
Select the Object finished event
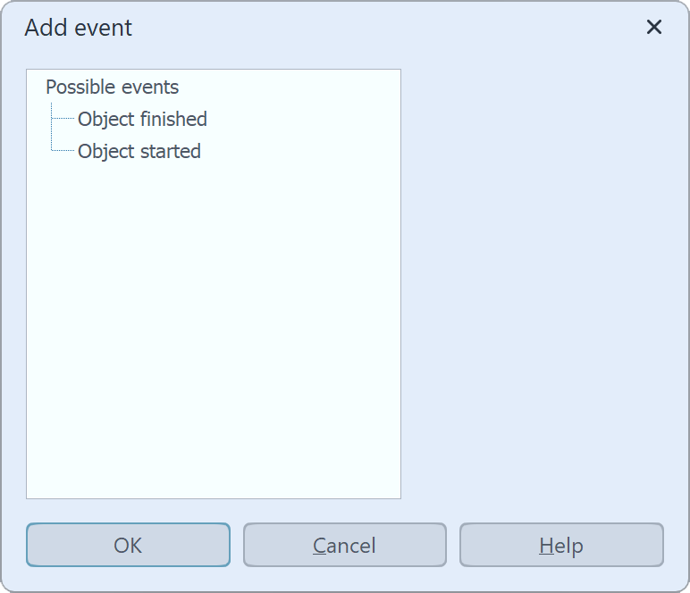142,119
